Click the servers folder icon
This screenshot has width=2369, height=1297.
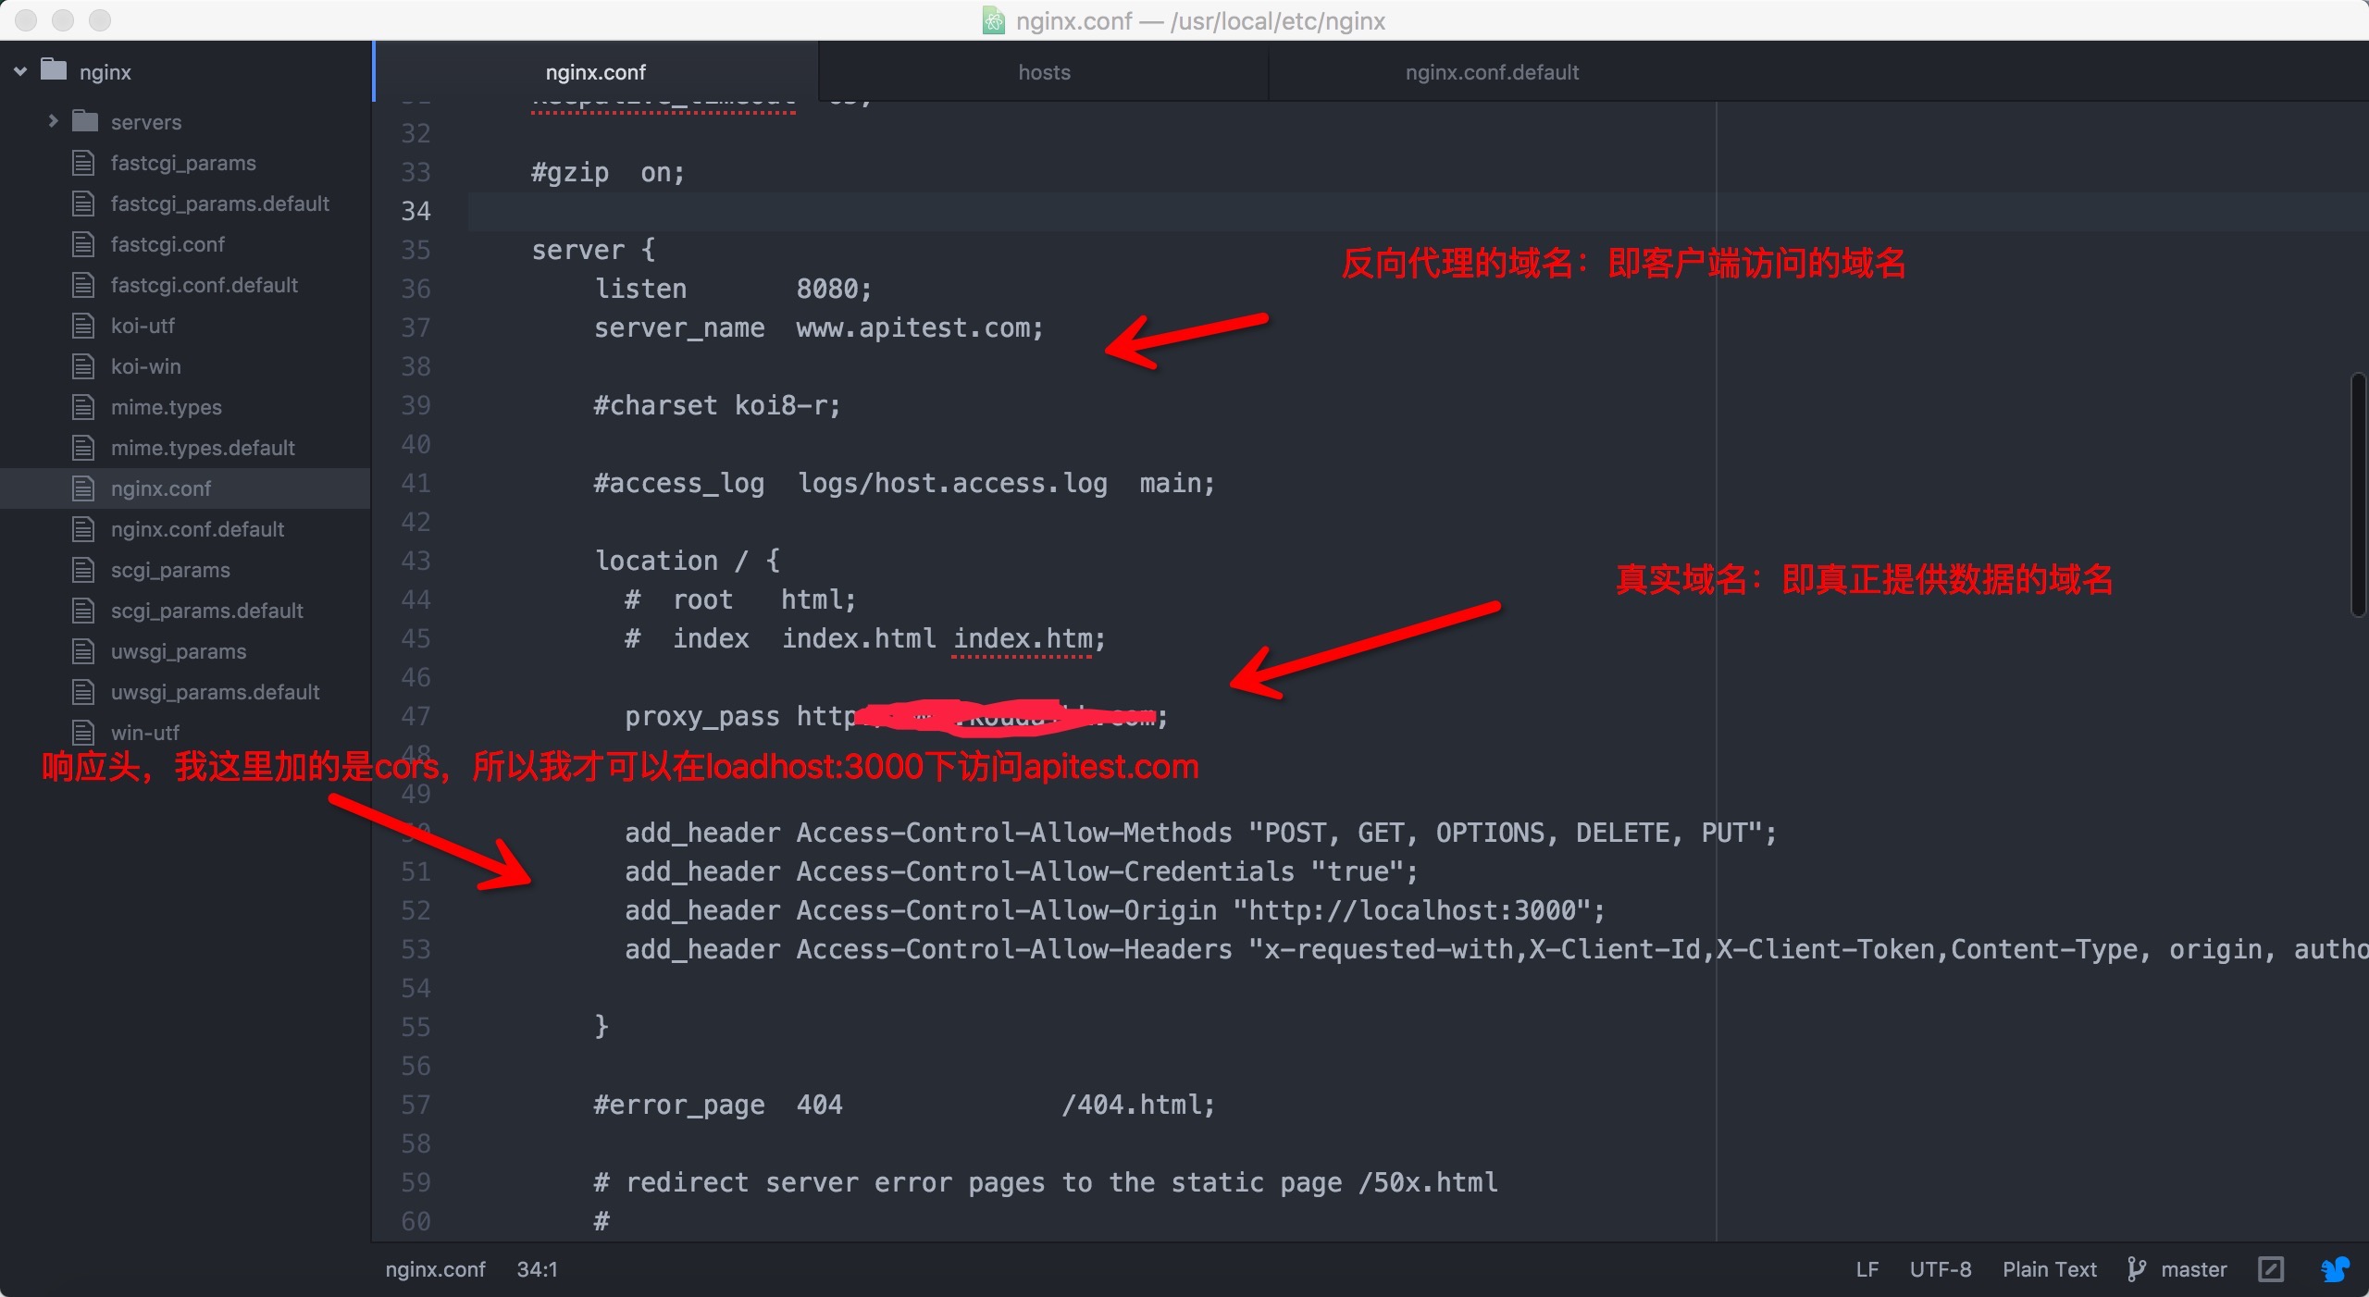pos(85,121)
